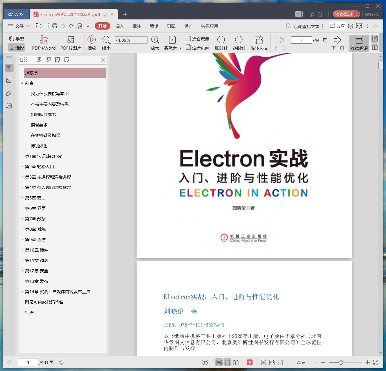Open the 文件 menu
386x371 pixels.
[16, 26]
